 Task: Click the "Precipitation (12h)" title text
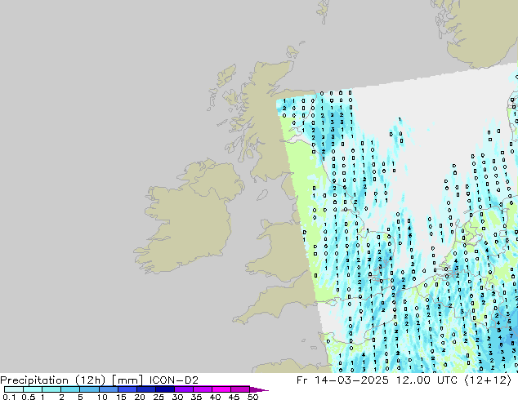53,380
